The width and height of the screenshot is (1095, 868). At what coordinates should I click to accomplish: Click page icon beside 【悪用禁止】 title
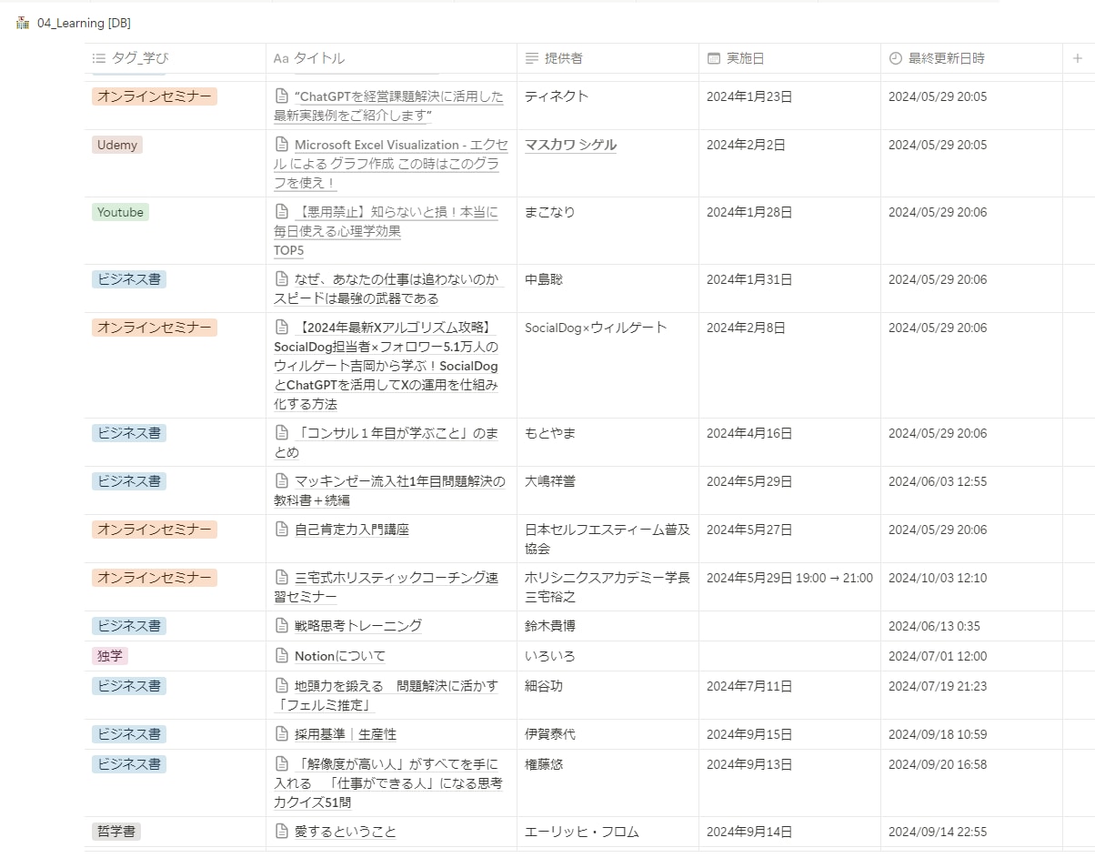point(282,212)
